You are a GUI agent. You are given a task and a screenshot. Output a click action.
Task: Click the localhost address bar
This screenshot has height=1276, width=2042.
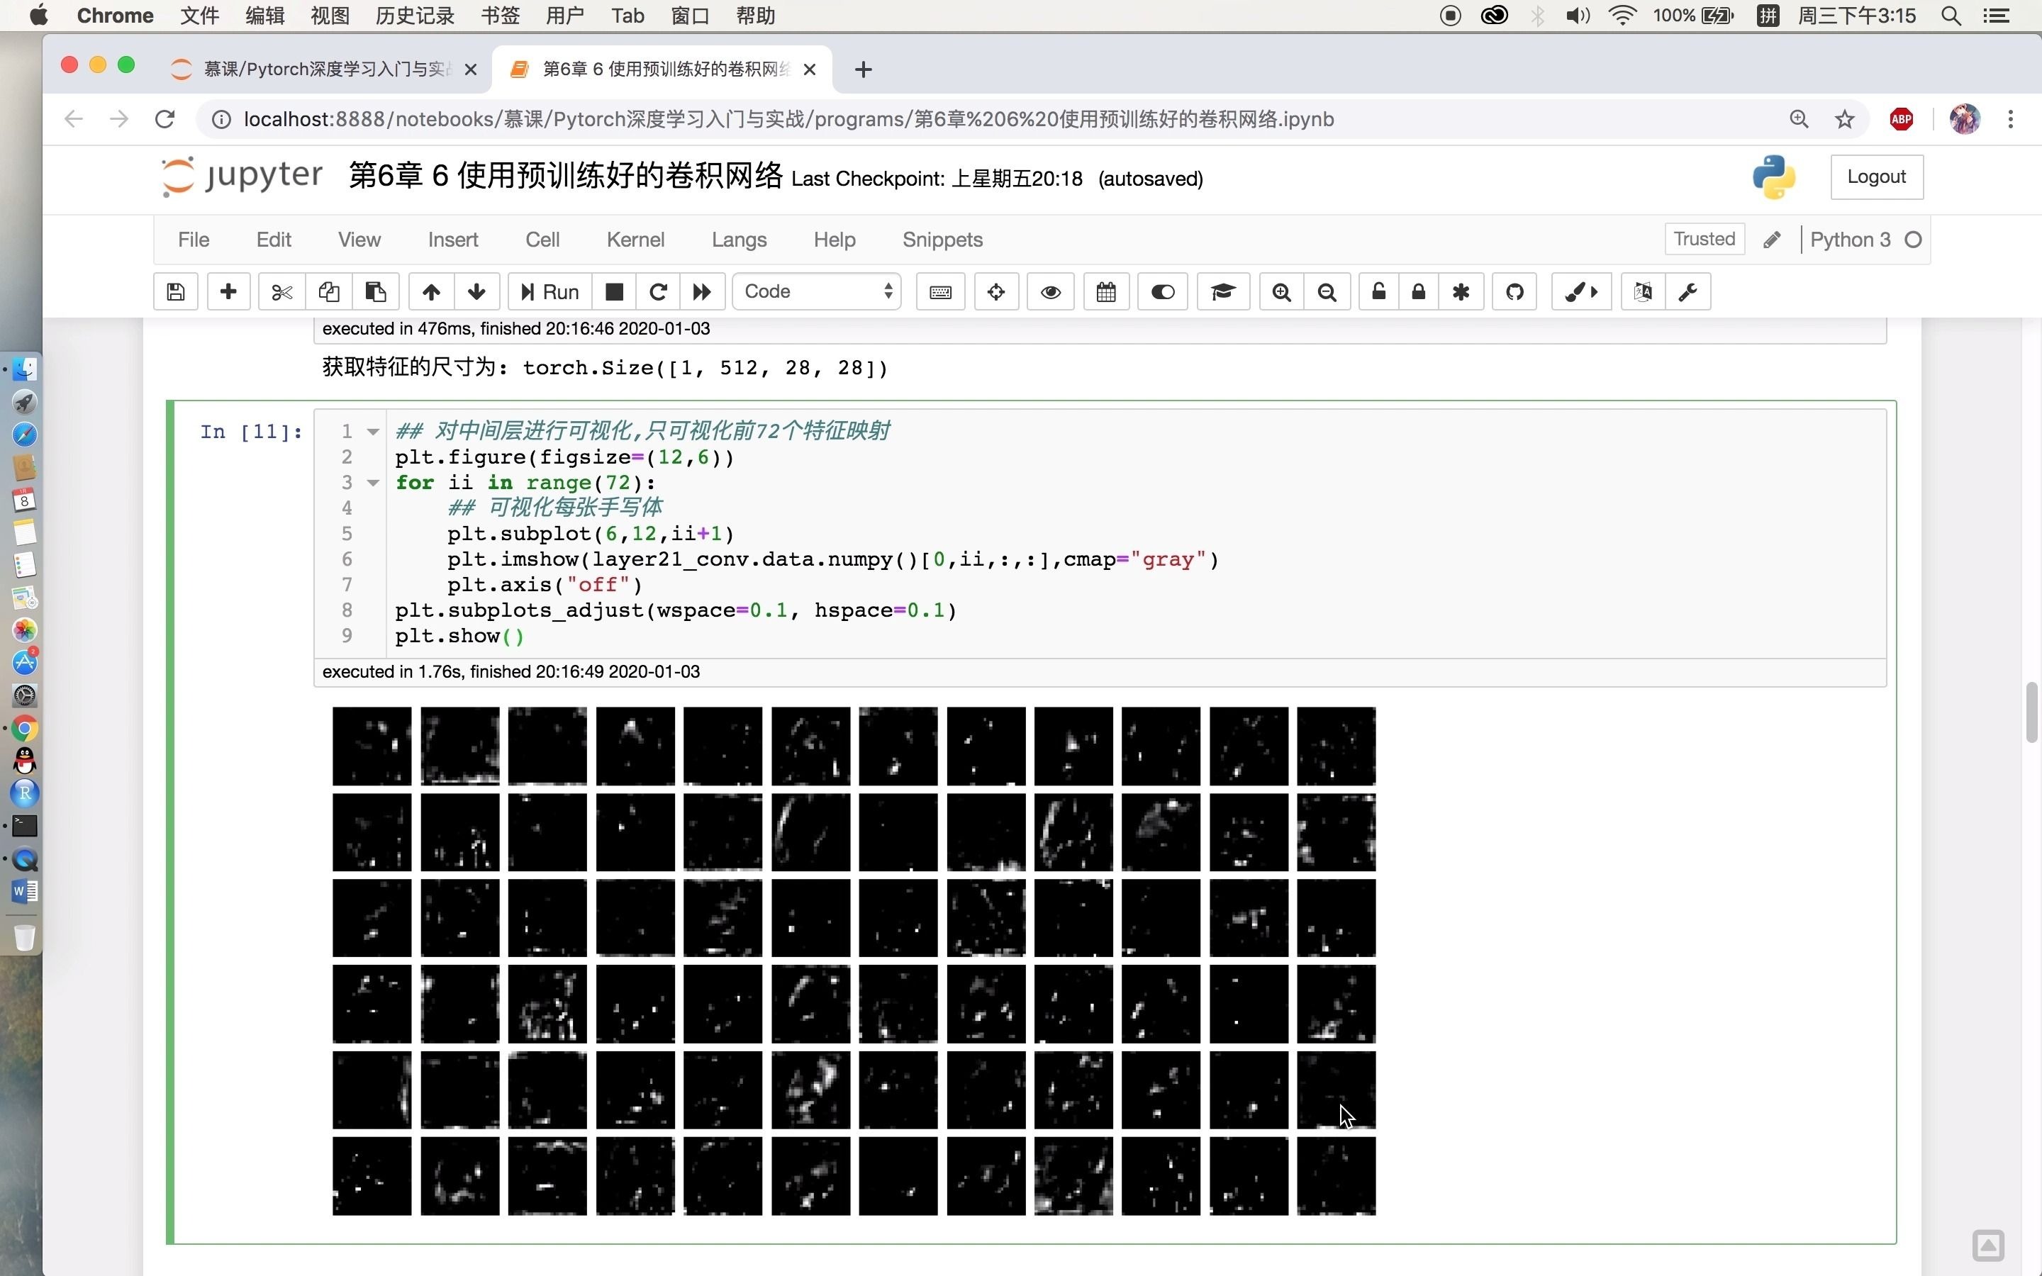tap(789, 119)
